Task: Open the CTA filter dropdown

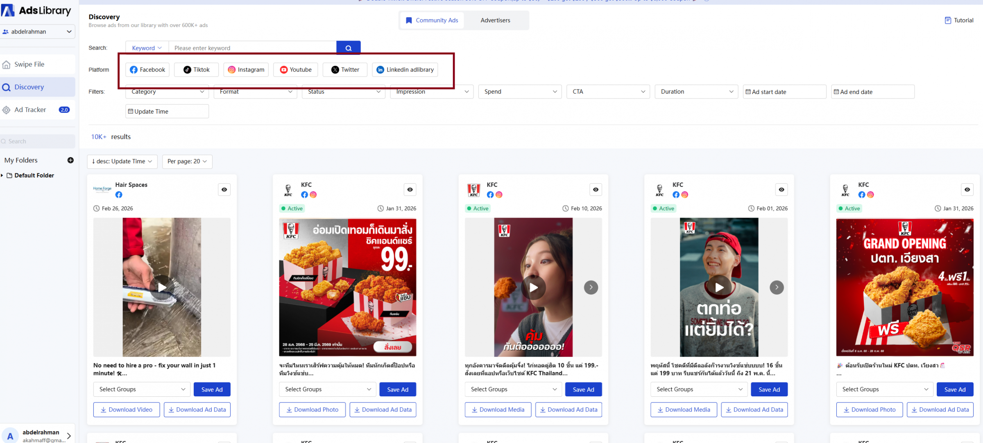Action: pos(609,92)
